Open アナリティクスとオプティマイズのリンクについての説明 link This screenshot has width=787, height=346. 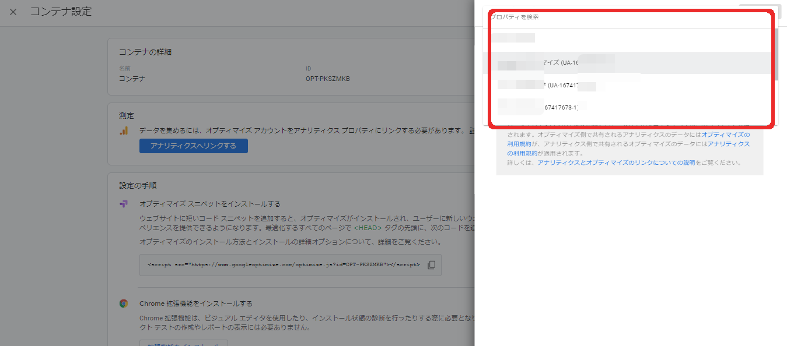(x=616, y=163)
